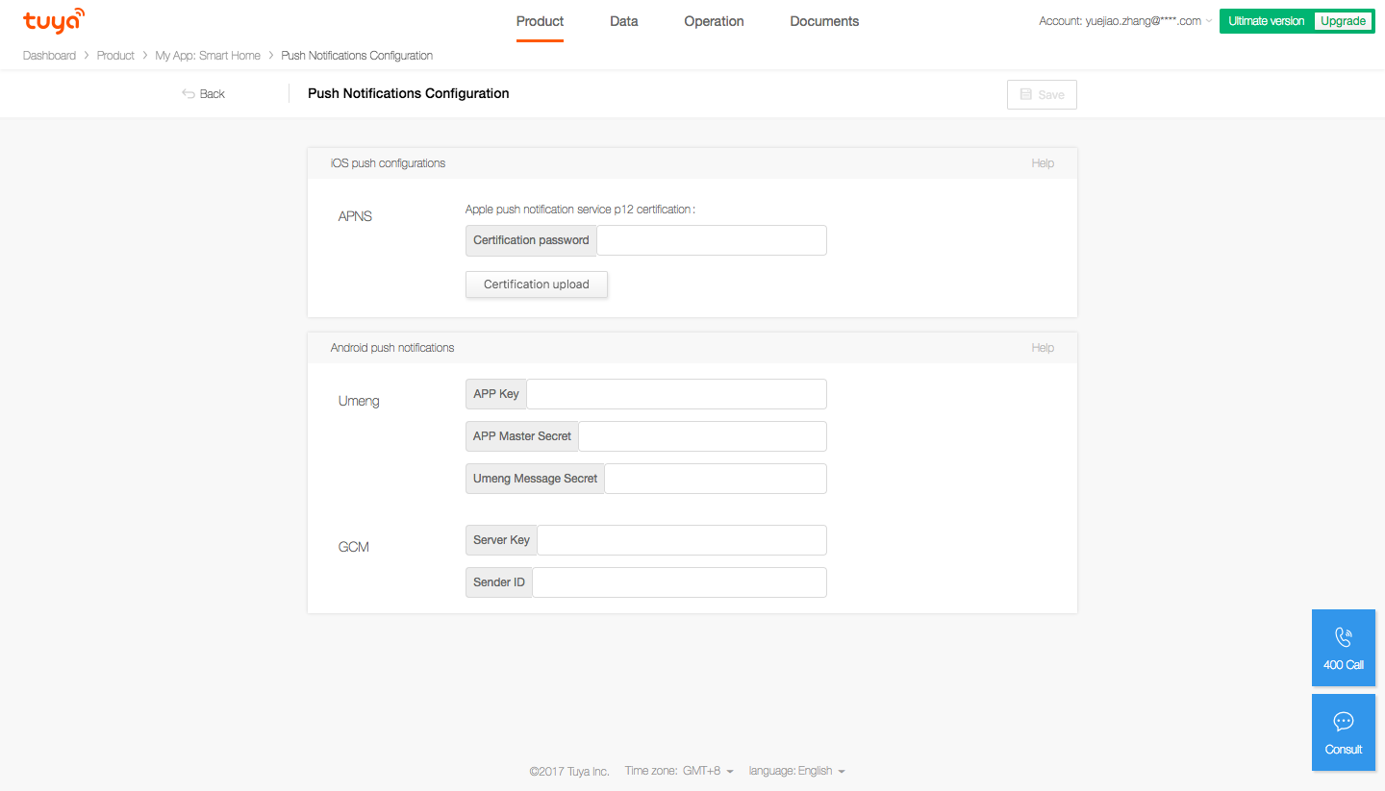
Task: Click the back arrow icon
Action: pos(189,93)
